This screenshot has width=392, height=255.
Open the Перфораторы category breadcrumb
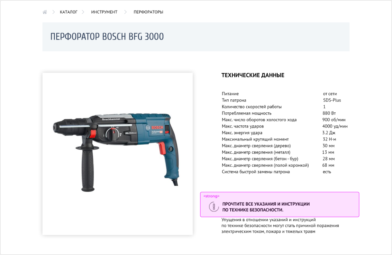click(x=148, y=12)
